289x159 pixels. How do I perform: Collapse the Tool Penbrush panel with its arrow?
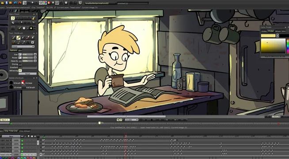34,33
